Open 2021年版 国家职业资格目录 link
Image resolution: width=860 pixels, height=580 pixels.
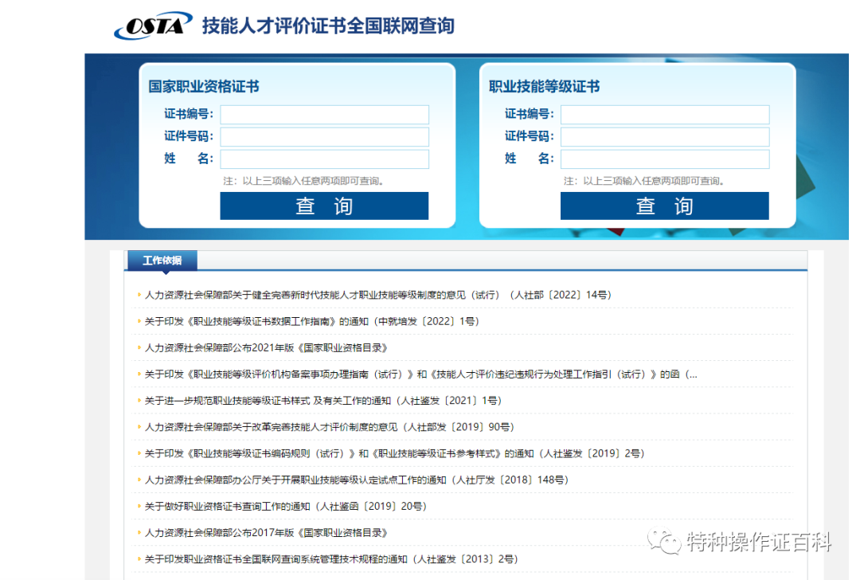click(266, 348)
